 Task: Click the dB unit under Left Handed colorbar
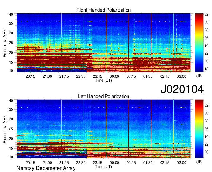click(199, 162)
